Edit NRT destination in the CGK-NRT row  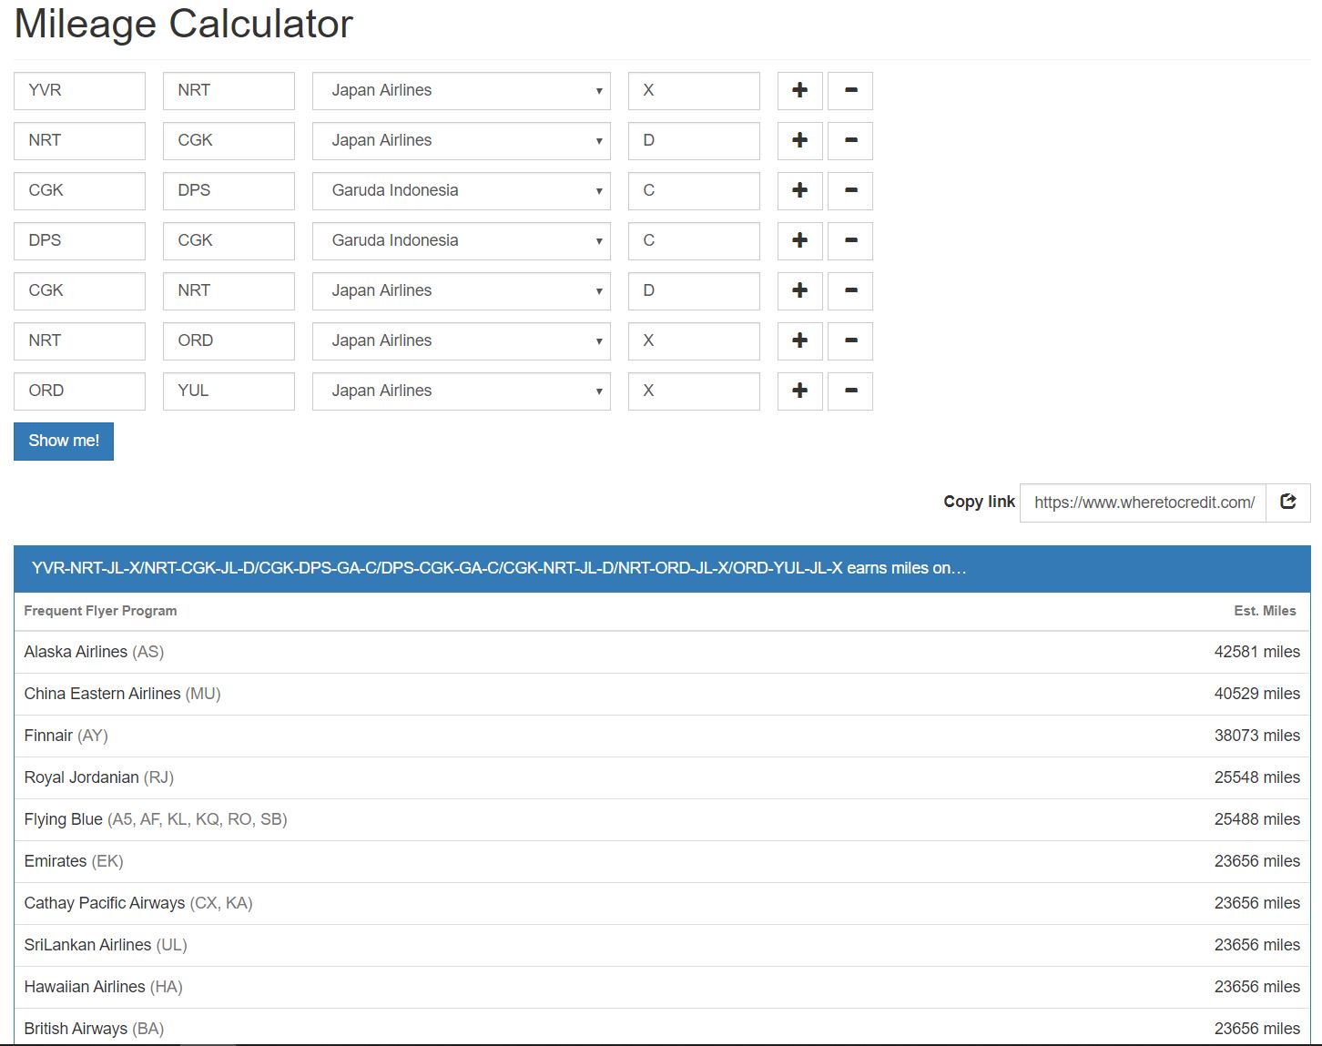click(x=229, y=291)
